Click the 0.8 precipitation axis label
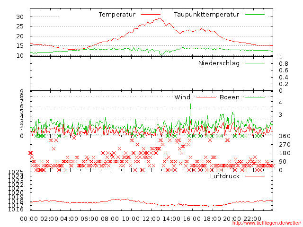 coord(284,64)
